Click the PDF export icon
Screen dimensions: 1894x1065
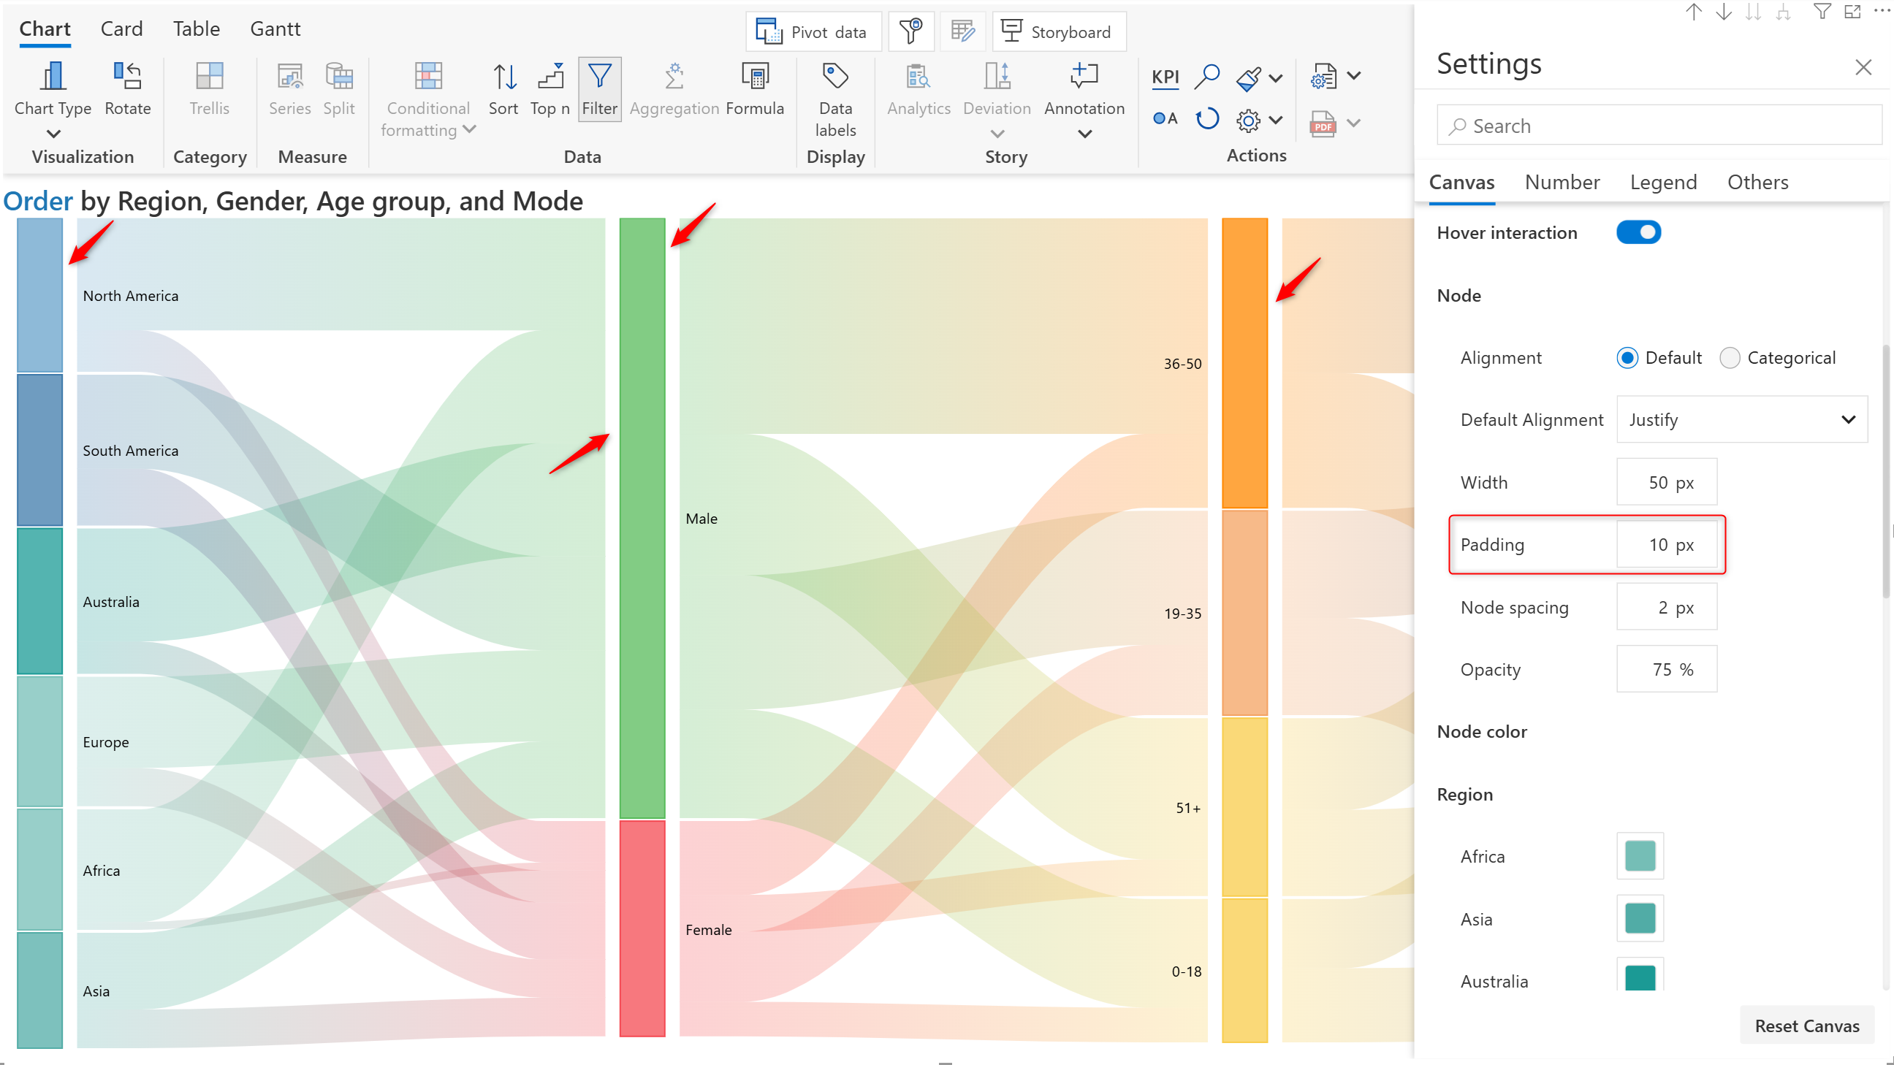pos(1323,123)
